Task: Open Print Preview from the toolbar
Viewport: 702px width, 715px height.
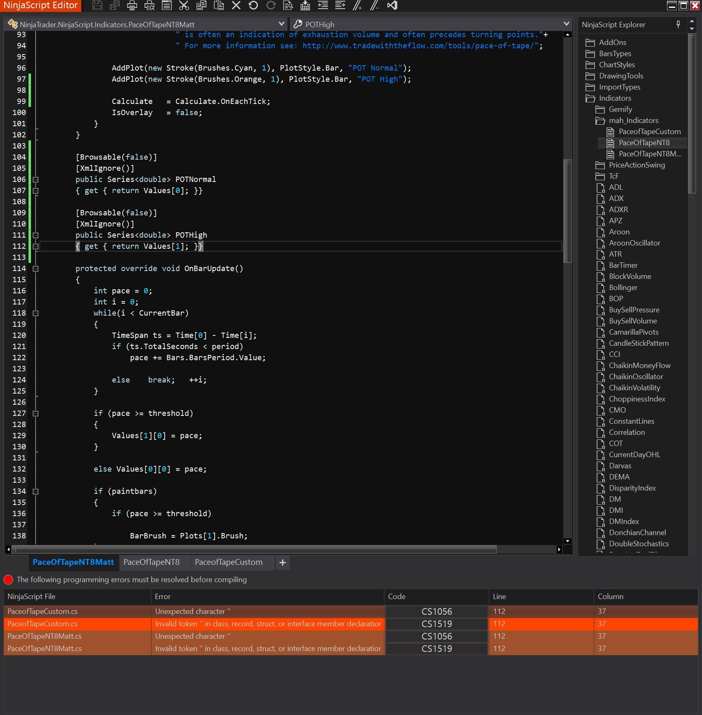Action: 149,5
